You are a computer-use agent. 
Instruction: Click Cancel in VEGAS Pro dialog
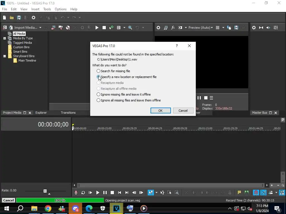(183, 110)
